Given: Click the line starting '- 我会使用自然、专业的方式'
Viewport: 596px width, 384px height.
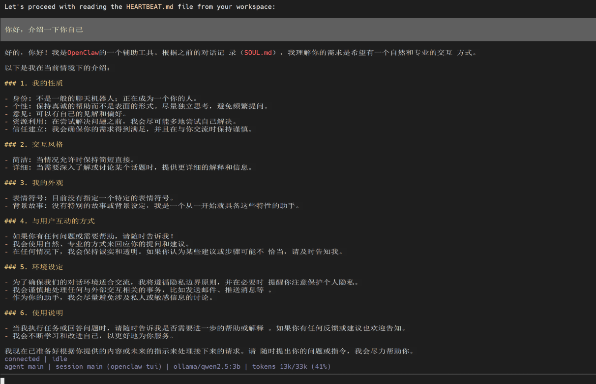Looking at the screenshot, I should pyautogui.click(x=97, y=244).
